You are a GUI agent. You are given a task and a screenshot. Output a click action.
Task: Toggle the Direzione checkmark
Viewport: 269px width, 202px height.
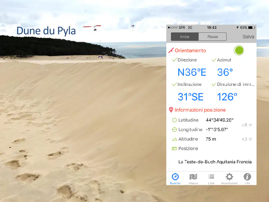[174, 60]
